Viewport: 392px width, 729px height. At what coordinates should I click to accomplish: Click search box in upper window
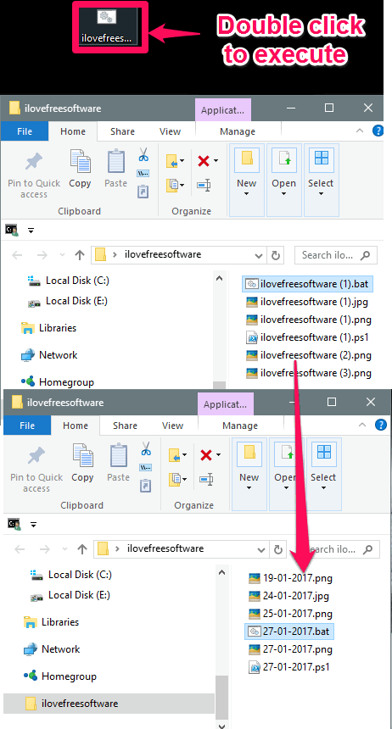point(336,255)
